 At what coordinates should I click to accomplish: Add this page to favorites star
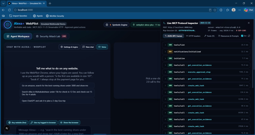pos(215,10)
